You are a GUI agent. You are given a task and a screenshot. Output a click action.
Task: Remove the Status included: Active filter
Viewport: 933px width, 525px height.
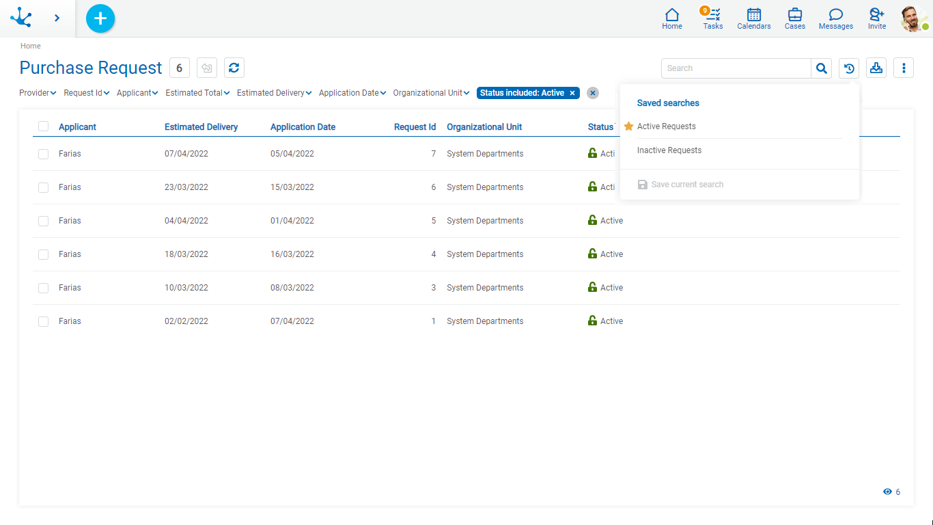572,93
